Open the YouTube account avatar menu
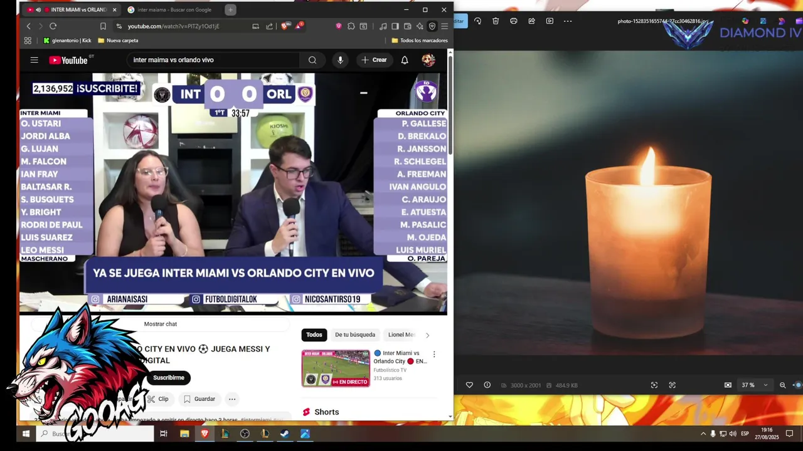 428,60
